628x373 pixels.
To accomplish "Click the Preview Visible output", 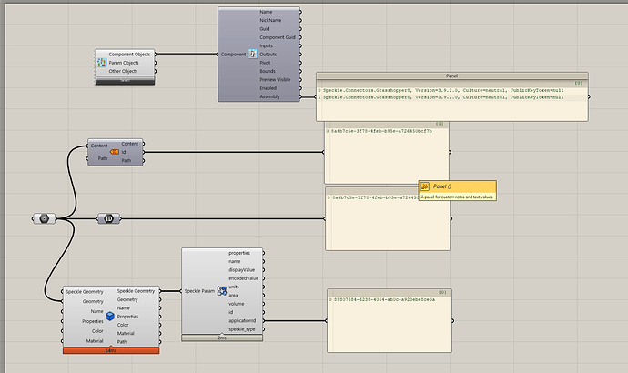I will [275, 80].
